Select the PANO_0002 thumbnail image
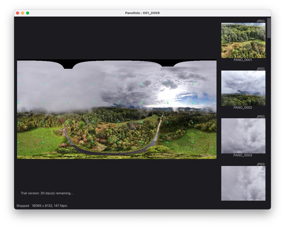The image size is (285, 228). click(x=243, y=88)
